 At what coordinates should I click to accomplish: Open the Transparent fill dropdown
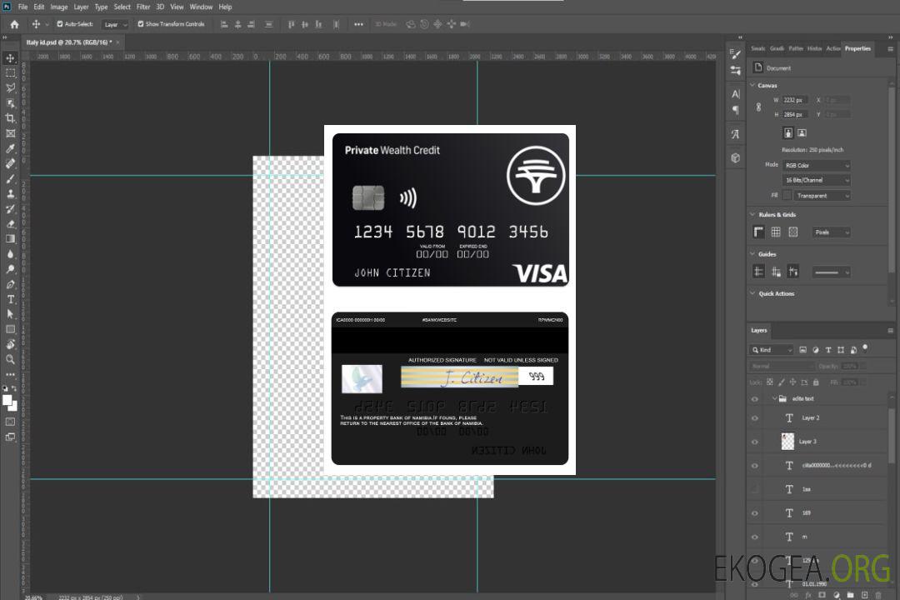pos(822,196)
